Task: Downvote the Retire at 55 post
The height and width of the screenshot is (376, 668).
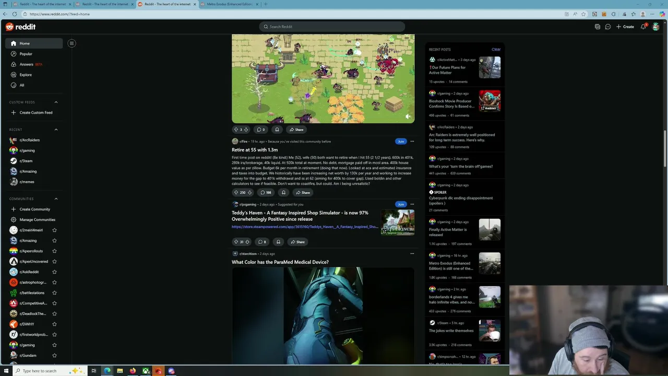Action: (249, 192)
